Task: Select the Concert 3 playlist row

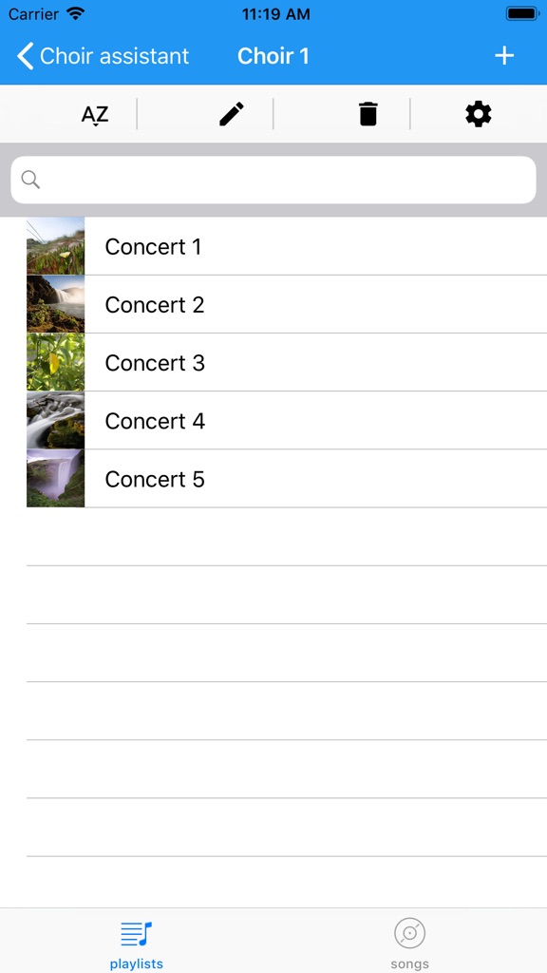Action: 154,362
